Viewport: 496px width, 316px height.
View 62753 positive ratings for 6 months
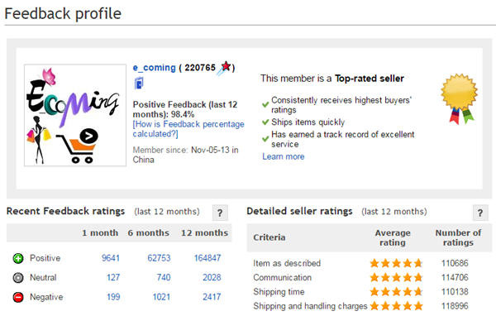coord(159,258)
